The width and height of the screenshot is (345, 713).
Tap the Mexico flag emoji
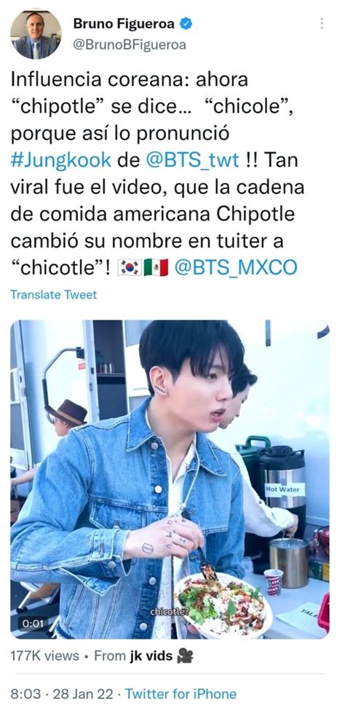tap(156, 267)
